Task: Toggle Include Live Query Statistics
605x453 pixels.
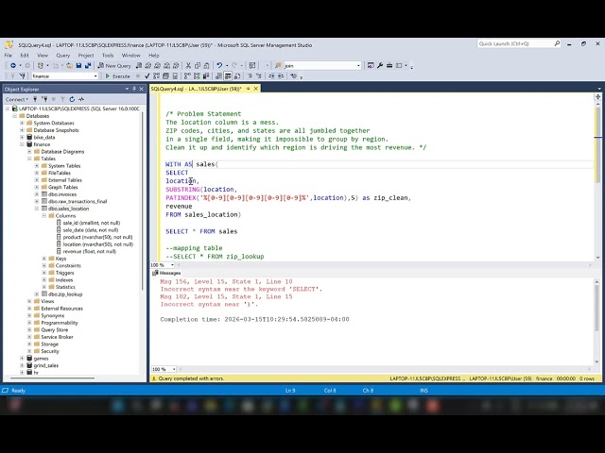Action: pos(197,75)
